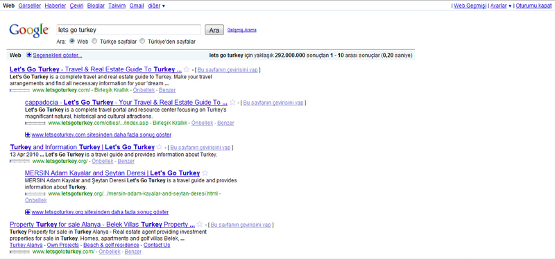555x260 pixels.
Task: Open Gmail in top navigation
Action: pos(137,6)
